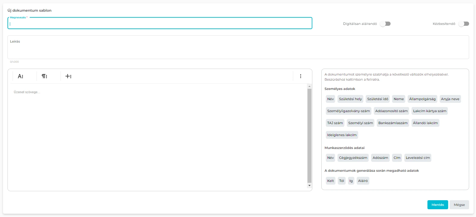The height and width of the screenshot is (217, 476).
Task: Open the insert element plus icon
Action: click(68, 76)
